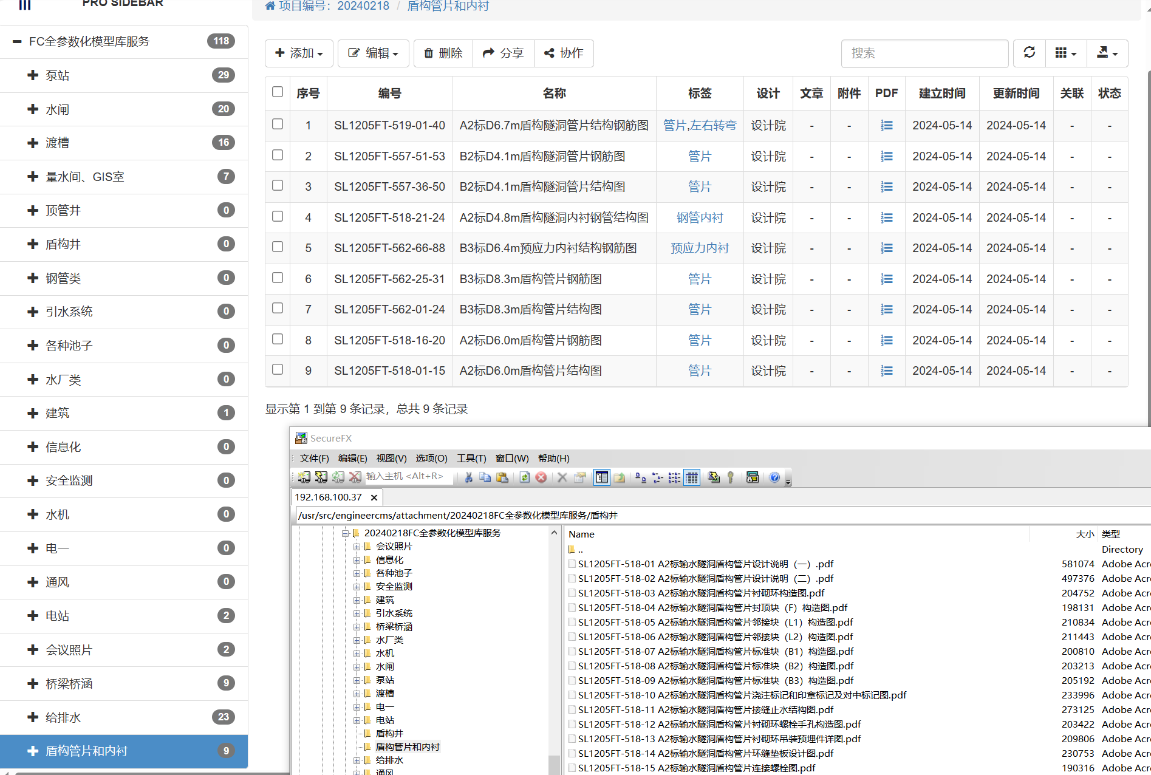This screenshot has width=1151, height=775.
Task: Click the home icon in the breadcrumb
Action: coord(270,6)
